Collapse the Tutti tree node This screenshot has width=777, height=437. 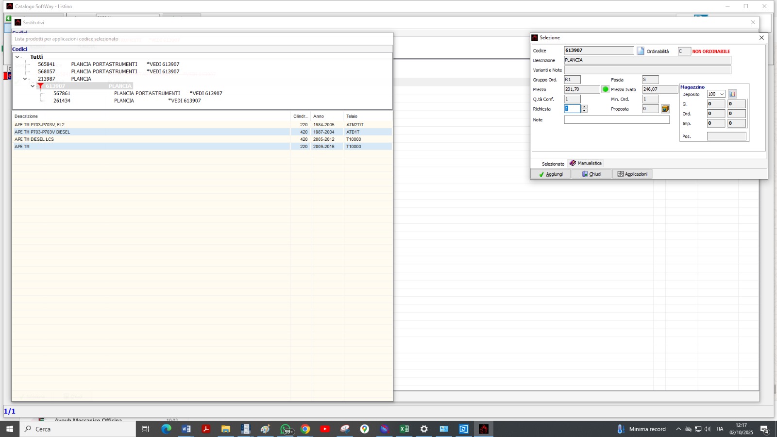(17, 57)
